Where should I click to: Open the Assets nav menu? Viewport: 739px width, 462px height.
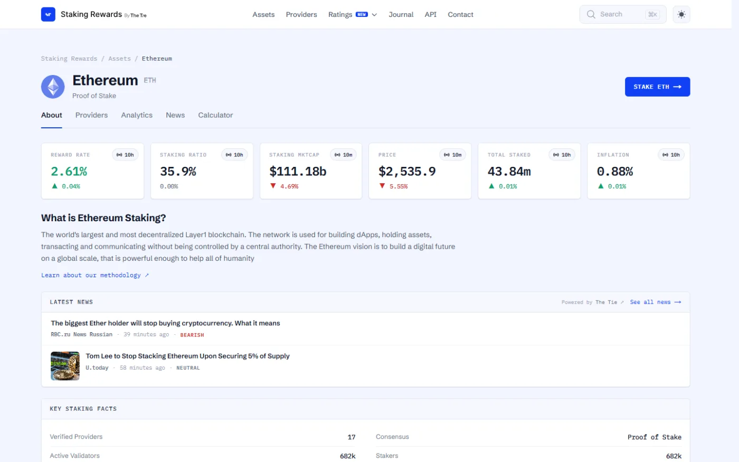click(263, 14)
